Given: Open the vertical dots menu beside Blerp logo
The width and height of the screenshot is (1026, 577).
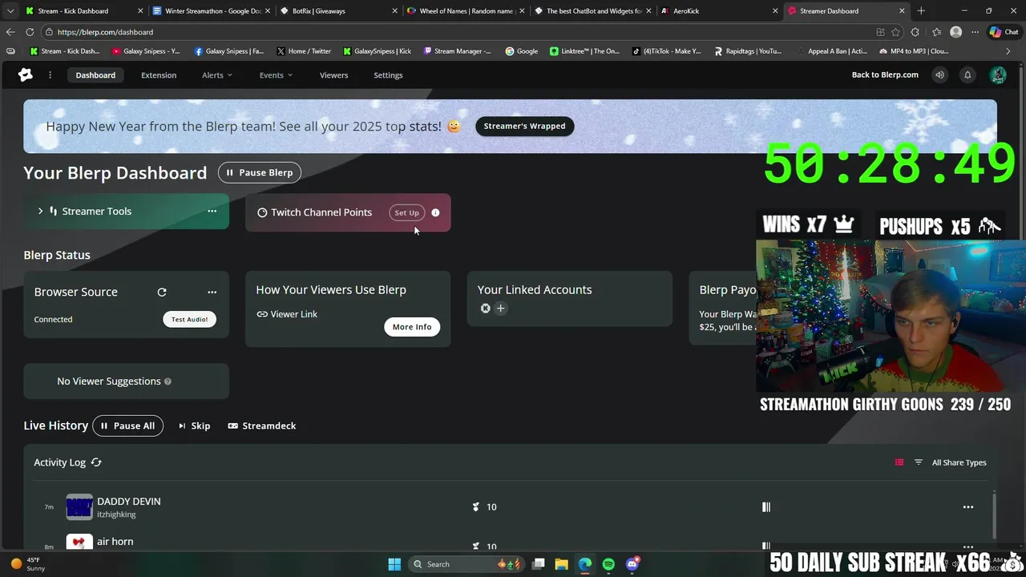Looking at the screenshot, I should pos(50,75).
